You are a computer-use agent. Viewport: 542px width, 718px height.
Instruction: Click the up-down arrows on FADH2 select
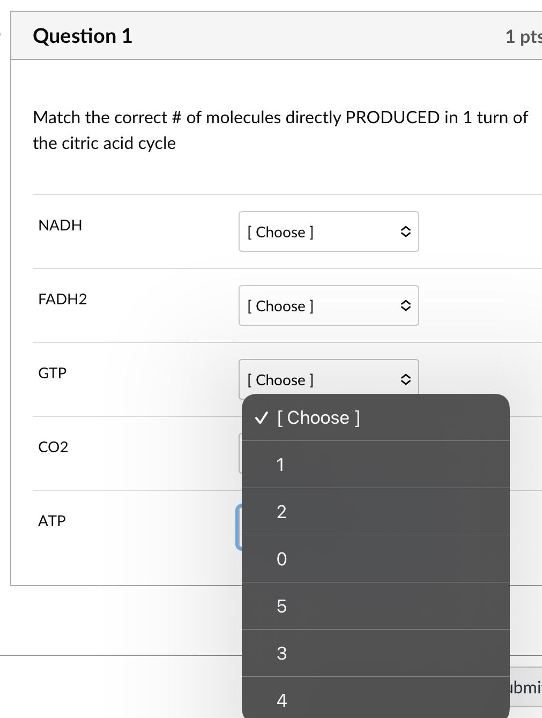[405, 306]
